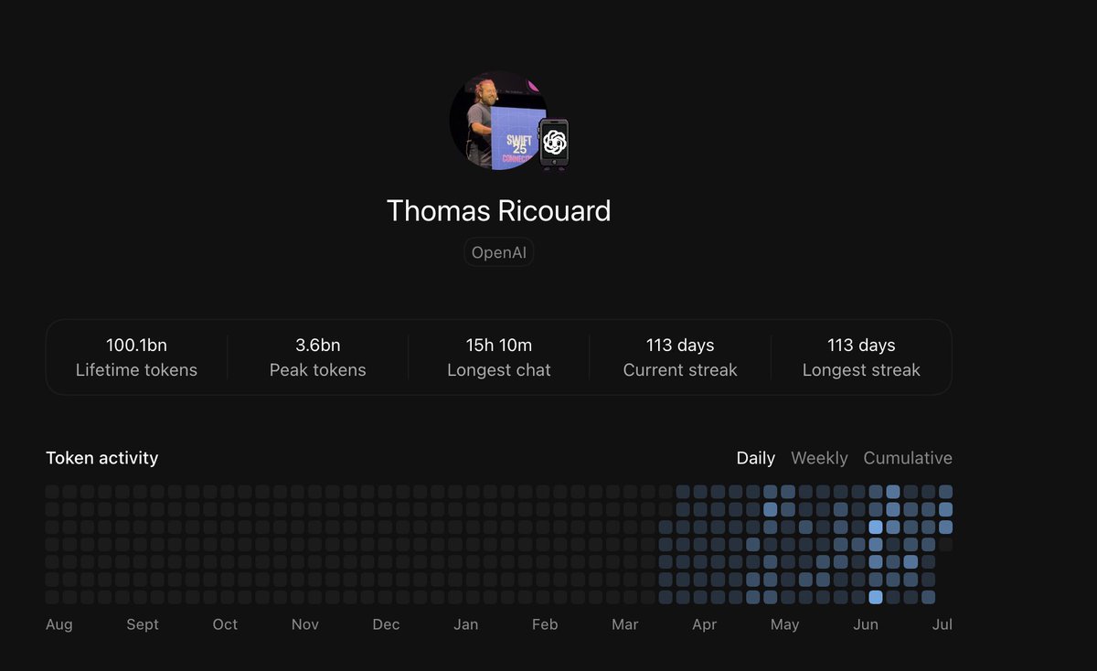The width and height of the screenshot is (1097, 671).
Task: Click the top-left heatmap cell above Aug
Action: pos(52,492)
